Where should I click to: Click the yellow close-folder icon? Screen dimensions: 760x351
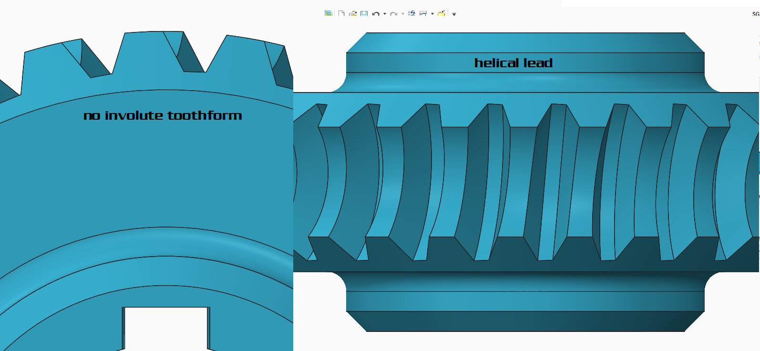pyautogui.click(x=442, y=13)
